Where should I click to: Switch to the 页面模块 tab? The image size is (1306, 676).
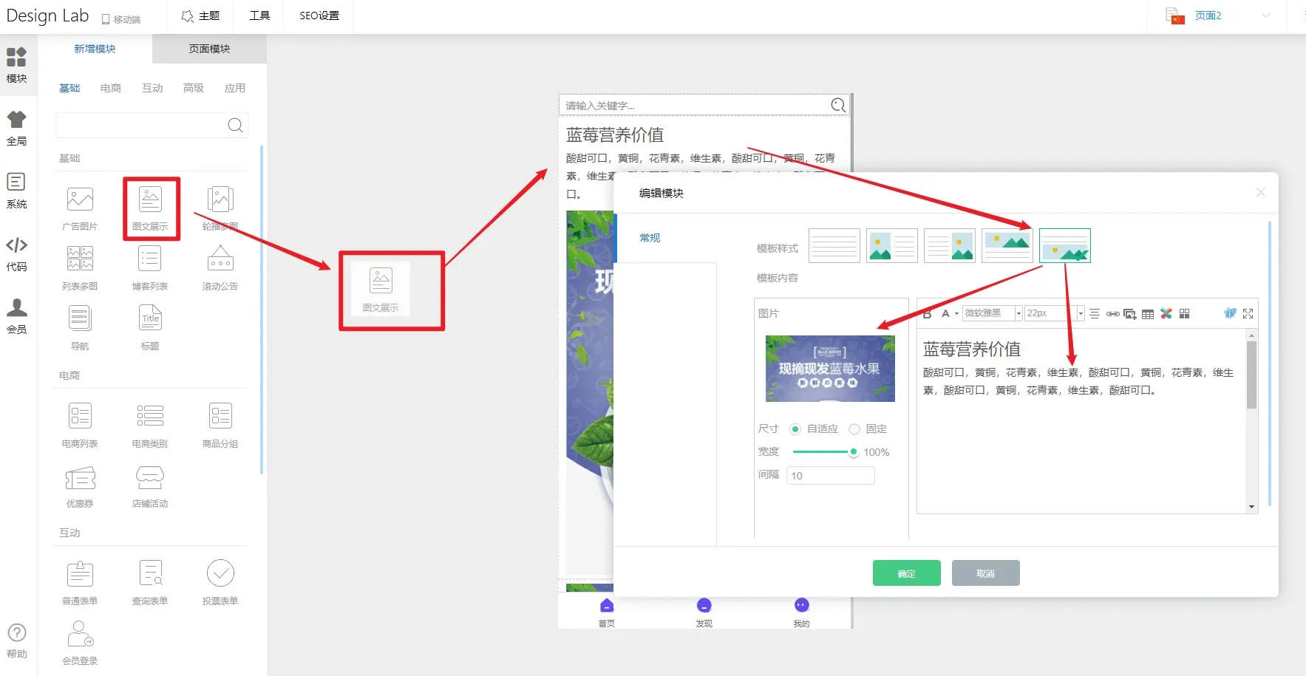tap(209, 49)
